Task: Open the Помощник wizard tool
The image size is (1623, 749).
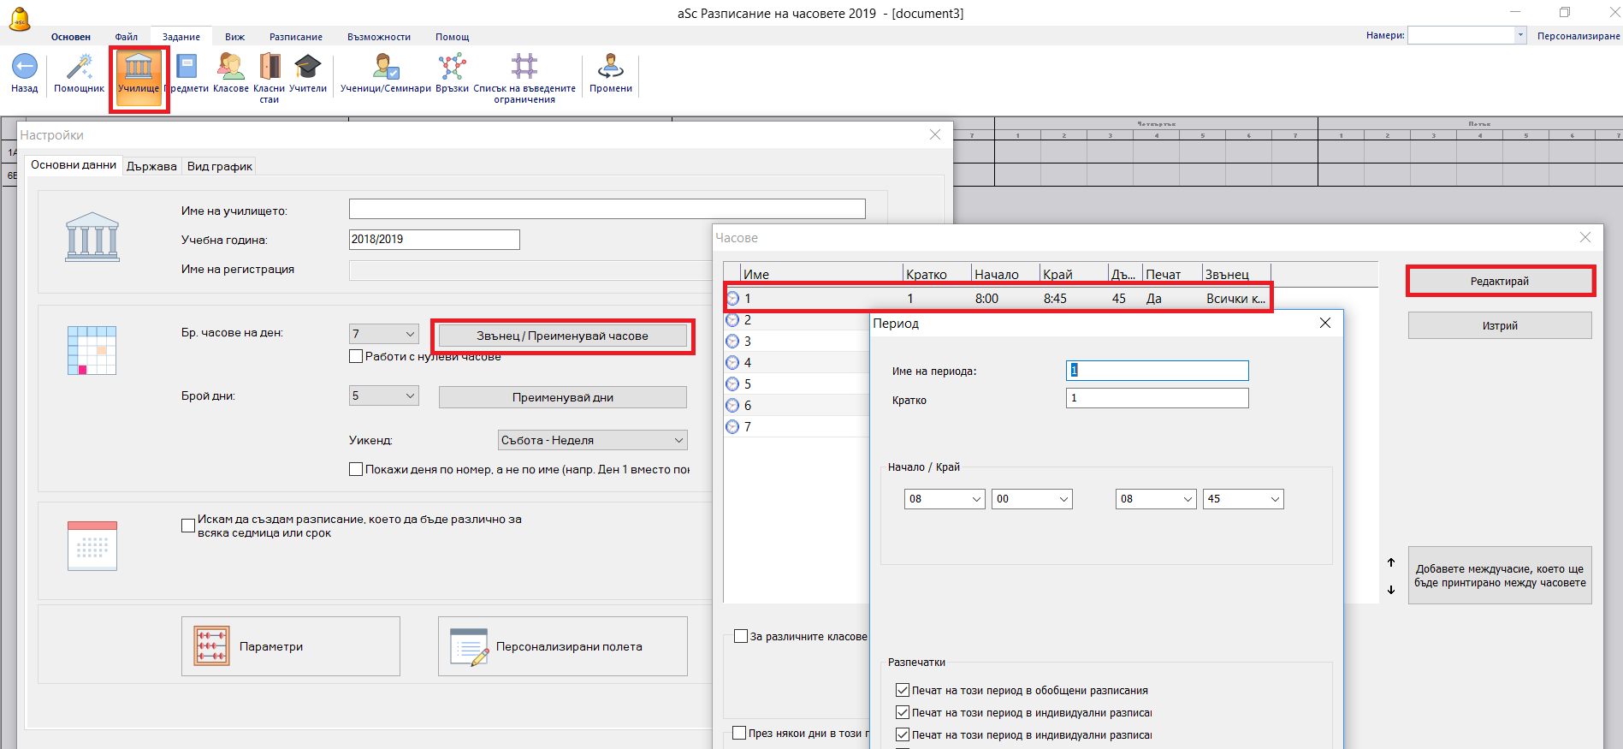Action: pyautogui.click(x=79, y=68)
